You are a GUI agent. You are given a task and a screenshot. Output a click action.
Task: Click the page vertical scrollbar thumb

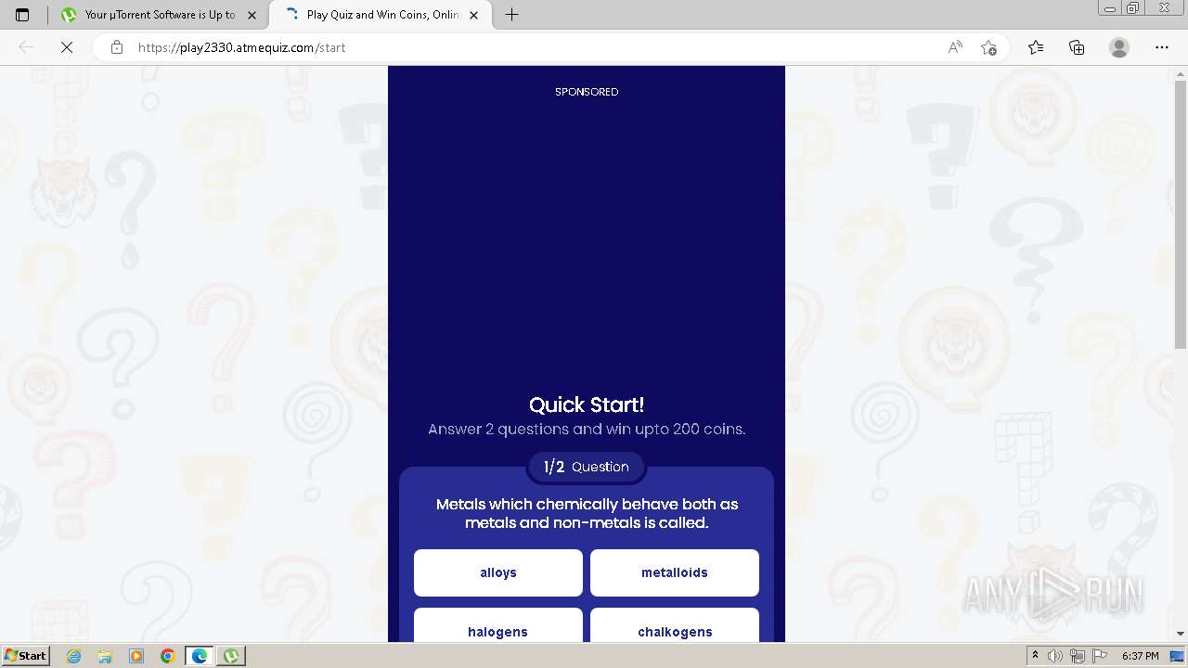pyautogui.click(x=1181, y=213)
